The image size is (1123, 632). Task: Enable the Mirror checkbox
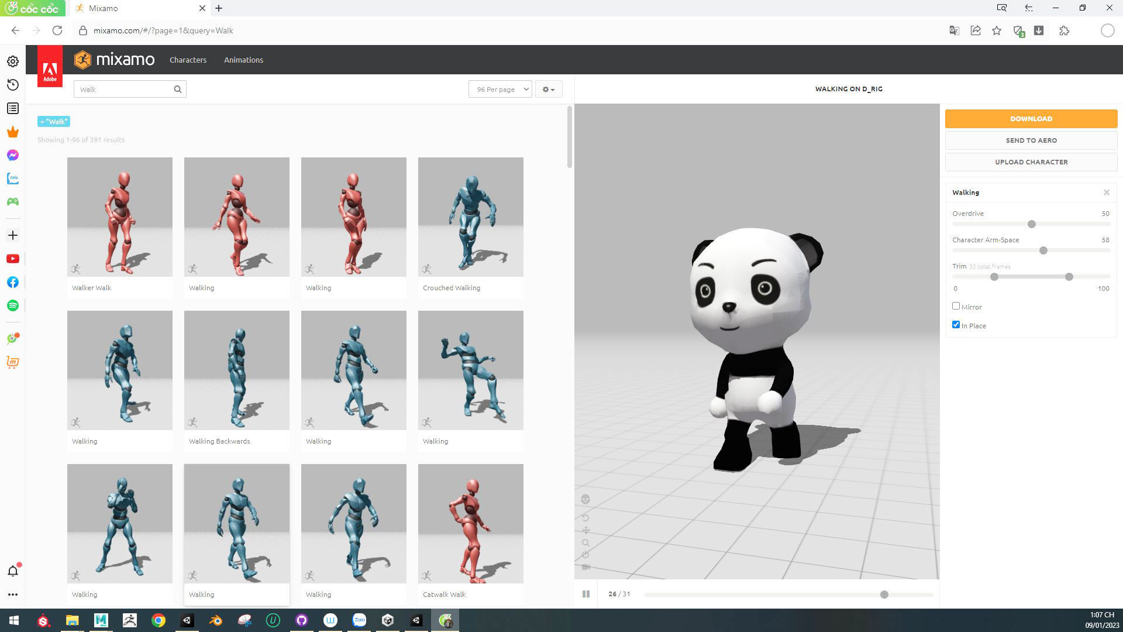coord(956,306)
